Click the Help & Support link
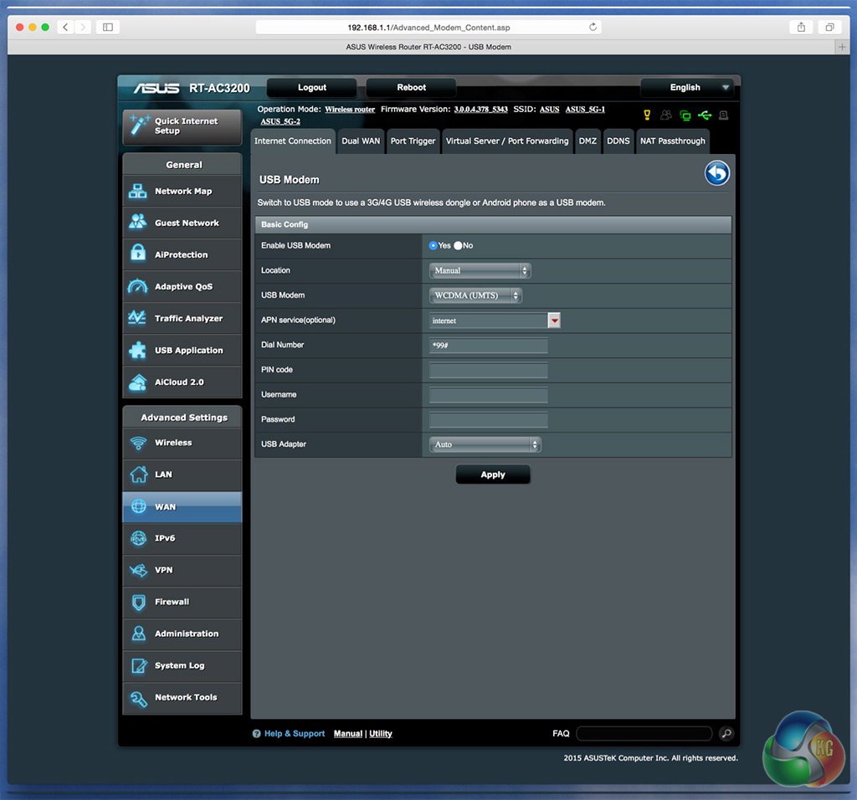The height and width of the screenshot is (800, 857). [x=295, y=734]
